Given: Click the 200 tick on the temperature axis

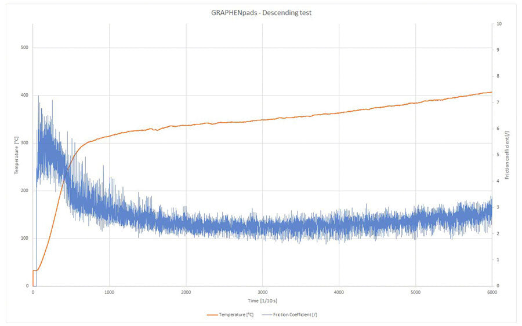Looking at the screenshot, I should click(24, 191).
